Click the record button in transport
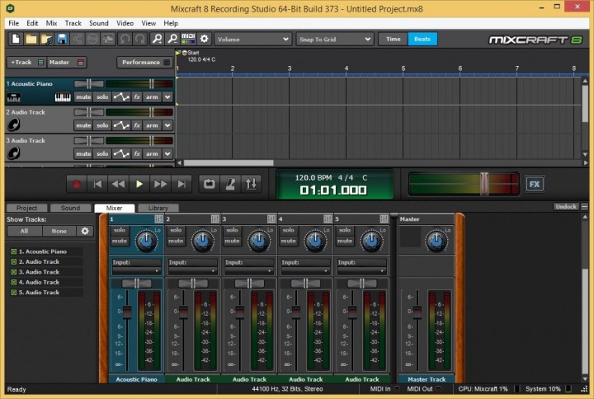Viewport: 594px width, 399px height. 76,185
